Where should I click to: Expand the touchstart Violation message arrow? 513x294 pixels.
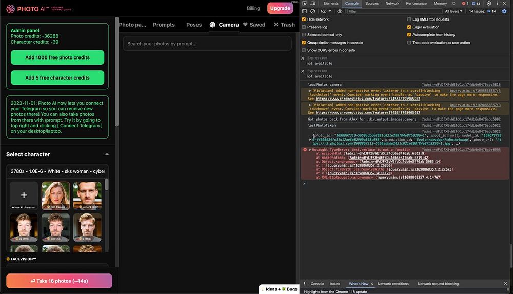(x=310, y=91)
